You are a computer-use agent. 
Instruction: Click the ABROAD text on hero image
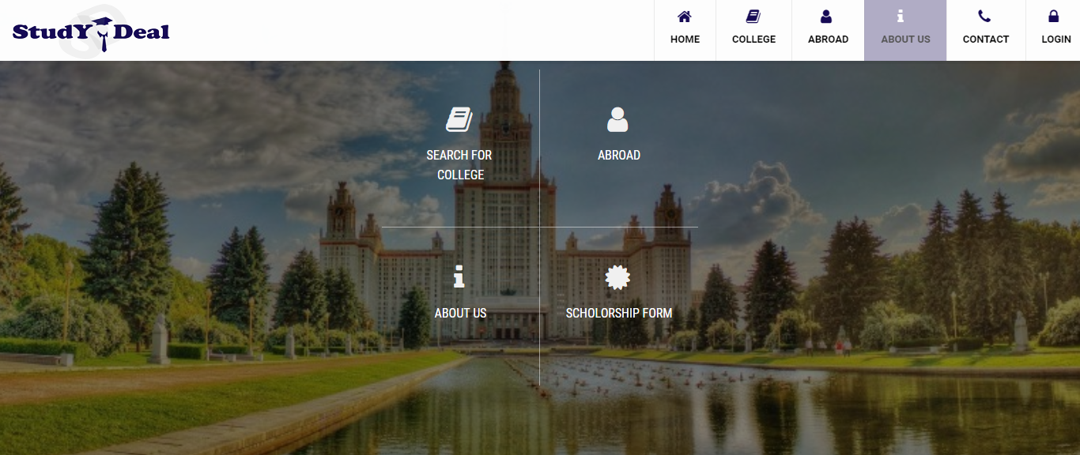pos(619,156)
